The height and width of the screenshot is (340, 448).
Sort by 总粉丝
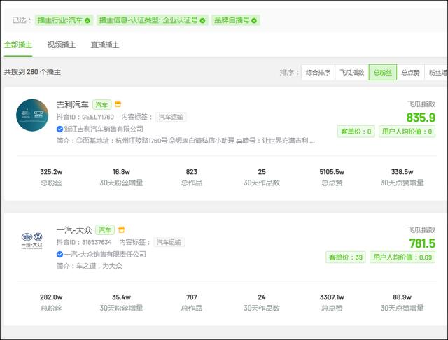coord(383,73)
